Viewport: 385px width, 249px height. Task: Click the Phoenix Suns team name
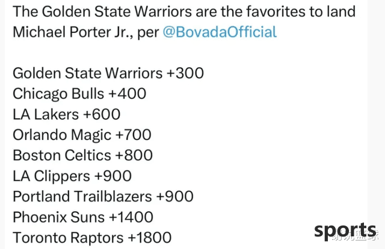pos(59,217)
